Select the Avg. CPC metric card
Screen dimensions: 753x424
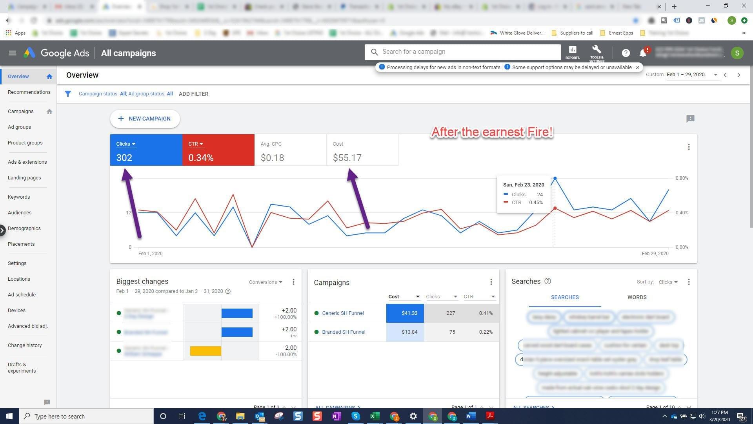pos(290,150)
